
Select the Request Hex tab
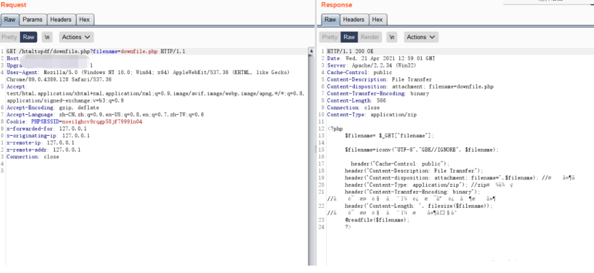point(84,19)
